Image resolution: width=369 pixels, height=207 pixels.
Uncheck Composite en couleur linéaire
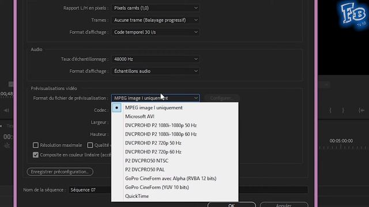36,155
